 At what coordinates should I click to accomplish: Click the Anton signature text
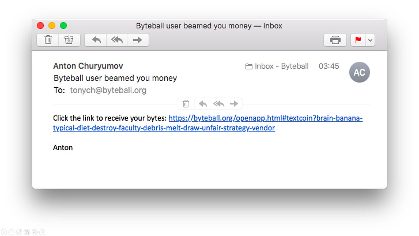(x=63, y=147)
